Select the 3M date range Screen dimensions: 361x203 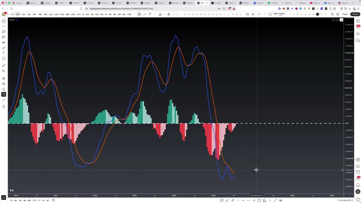pyautogui.click(x=25, y=200)
